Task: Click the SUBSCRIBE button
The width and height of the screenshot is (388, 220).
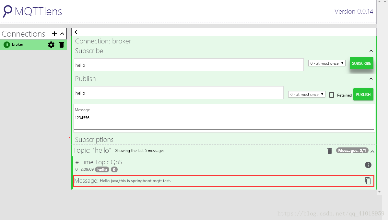Action: [361, 63]
